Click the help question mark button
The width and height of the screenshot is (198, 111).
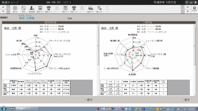(x=187, y=2)
